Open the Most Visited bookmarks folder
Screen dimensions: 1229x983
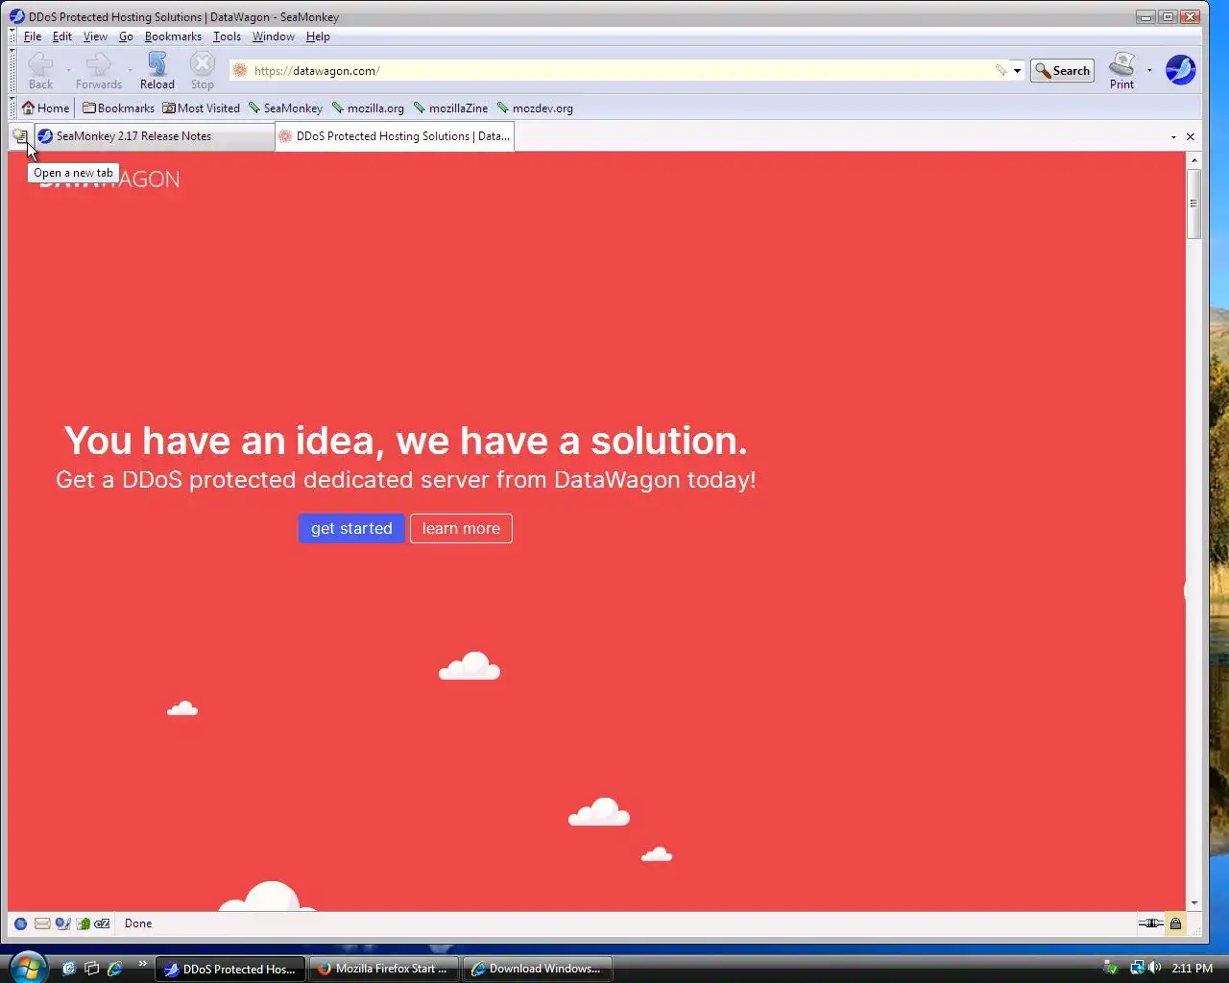[x=201, y=108]
